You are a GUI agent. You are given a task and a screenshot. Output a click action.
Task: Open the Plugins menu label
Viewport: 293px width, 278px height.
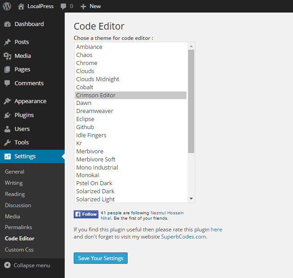(24, 115)
